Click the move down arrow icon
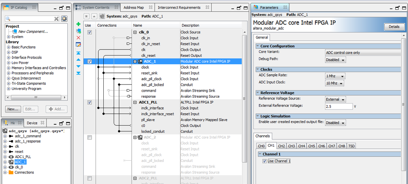Image resolution: width=408 pixels, height=184 pixels. click(78, 66)
